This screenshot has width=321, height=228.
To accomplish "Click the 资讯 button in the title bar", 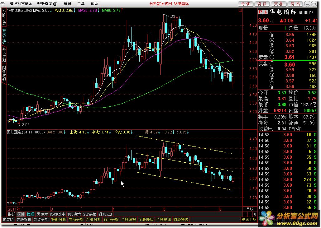I will point(262,4).
